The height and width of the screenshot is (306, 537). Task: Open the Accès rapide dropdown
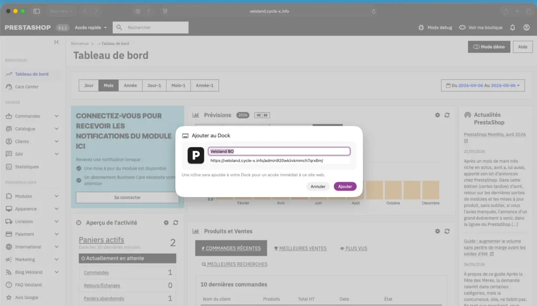[91, 27]
